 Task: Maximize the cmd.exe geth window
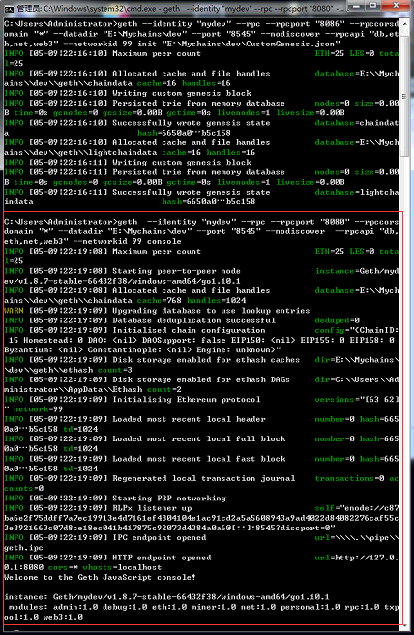(374, 7)
